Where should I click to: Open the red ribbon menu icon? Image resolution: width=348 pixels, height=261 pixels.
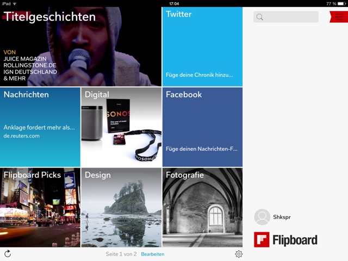tap(339, 17)
